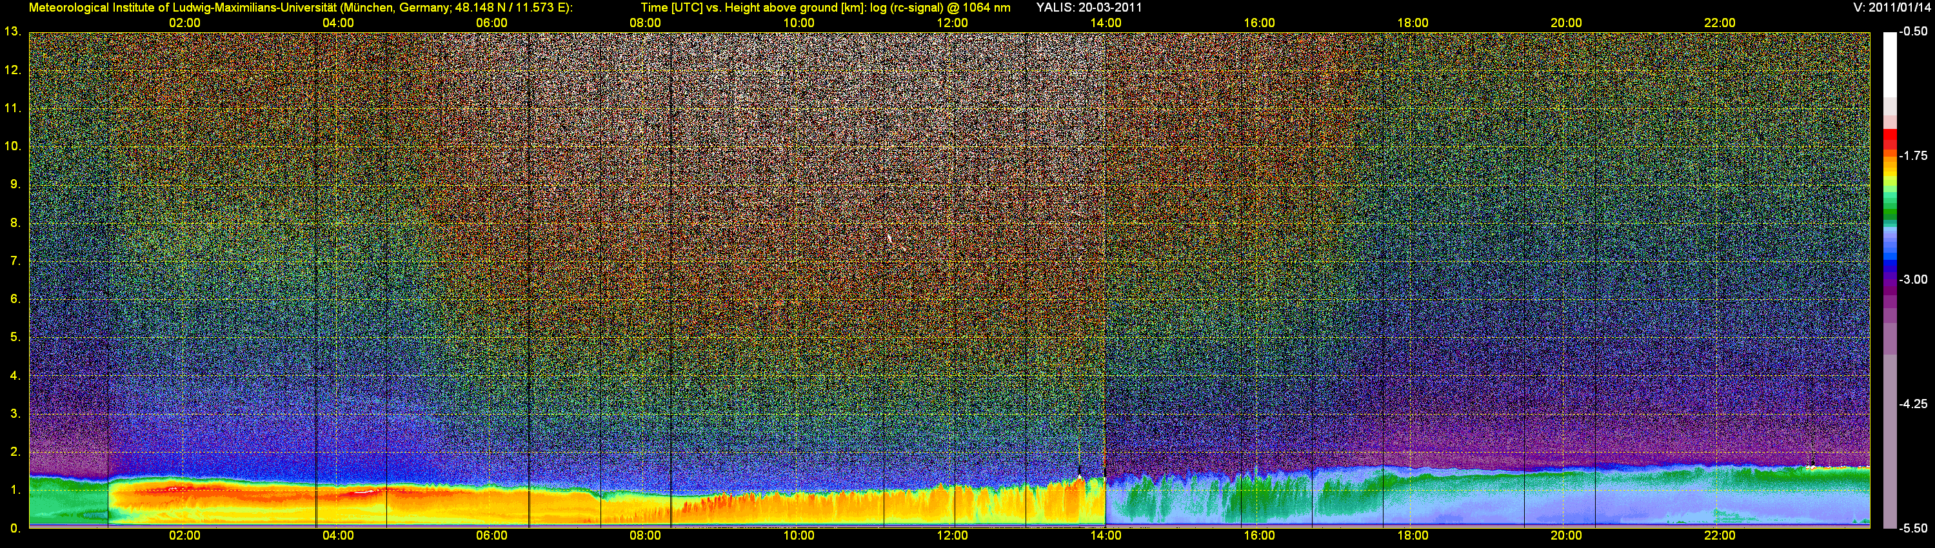The height and width of the screenshot is (548, 1935).
Task: Click the 7. km height axis label
Action: pos(15,261)
